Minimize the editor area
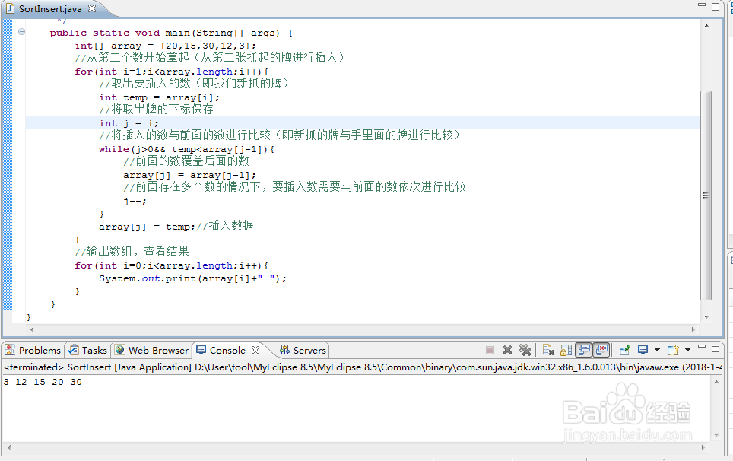The width and height of the screenshot is (733, 461). pos(702,5)
